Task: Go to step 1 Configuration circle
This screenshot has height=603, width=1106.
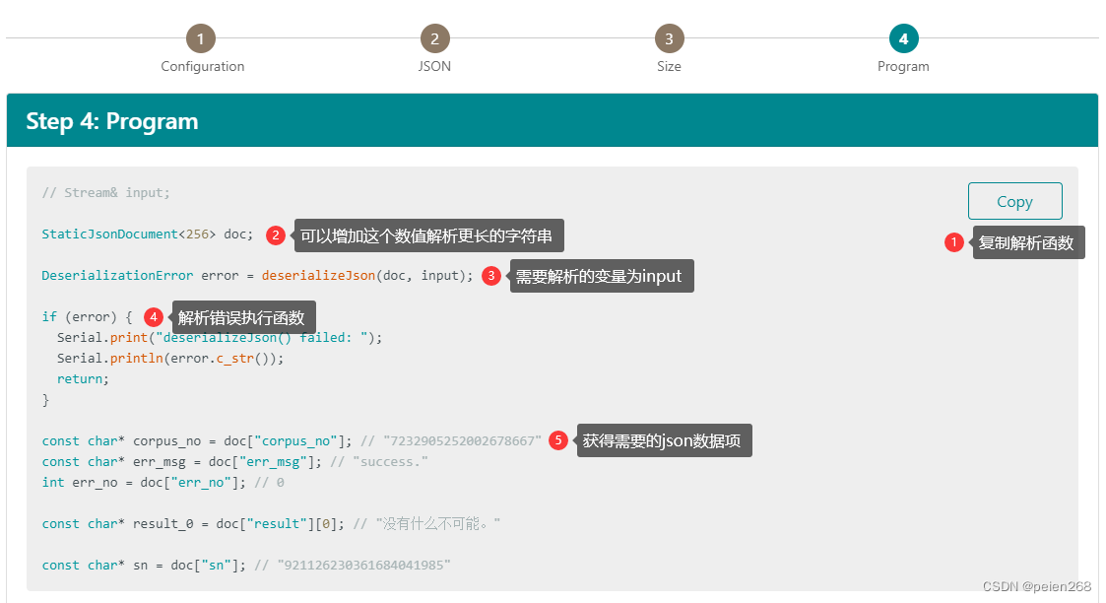Action: tap(201, 38)
